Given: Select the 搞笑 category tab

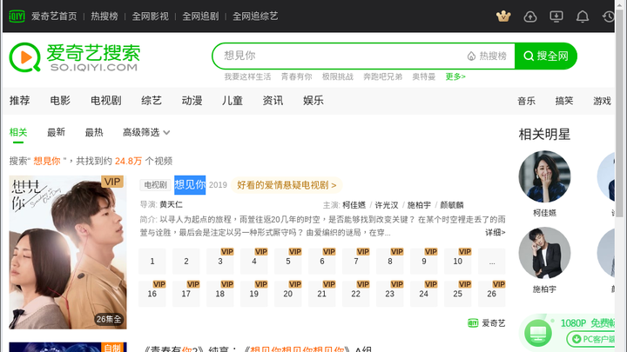Looking at the screenshot, I should (564, 101).
